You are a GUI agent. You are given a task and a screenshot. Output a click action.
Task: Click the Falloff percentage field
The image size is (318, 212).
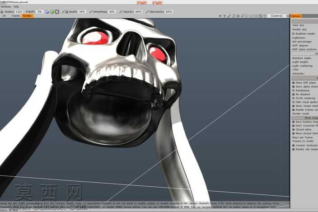pyautogui.click(x=40, y=12)
